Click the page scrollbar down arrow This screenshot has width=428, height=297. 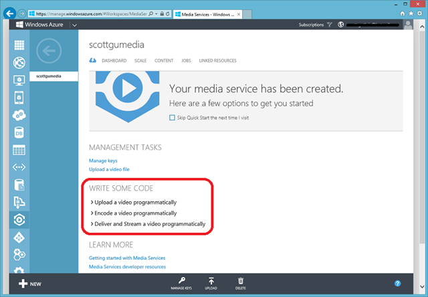[422, 286]
